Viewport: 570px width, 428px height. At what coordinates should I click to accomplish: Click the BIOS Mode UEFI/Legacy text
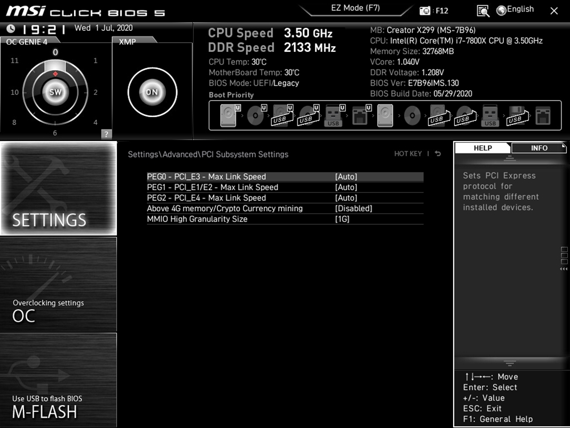click(x=254, y=83)
